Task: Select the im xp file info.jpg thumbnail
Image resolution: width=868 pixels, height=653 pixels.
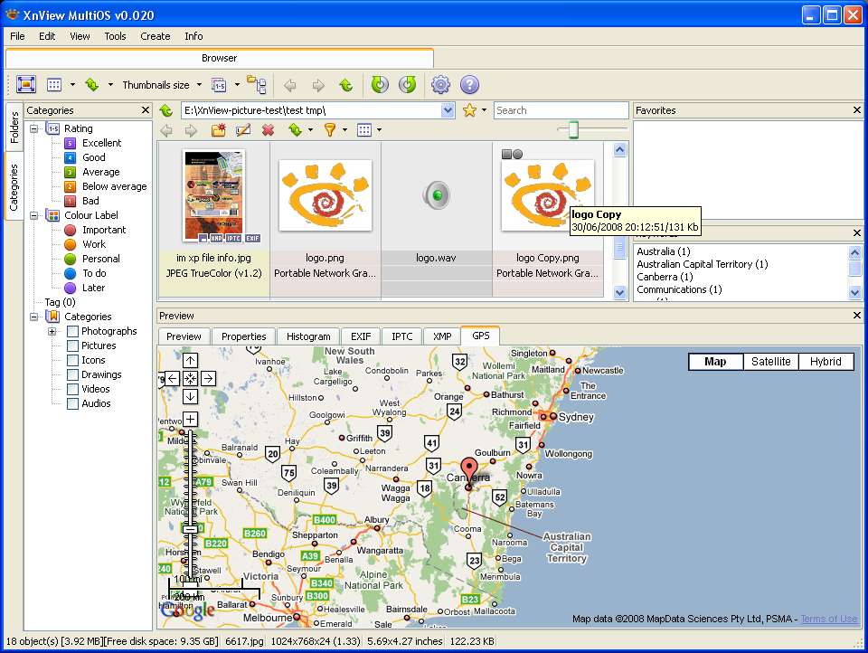Action: click(x=213, y=195)
